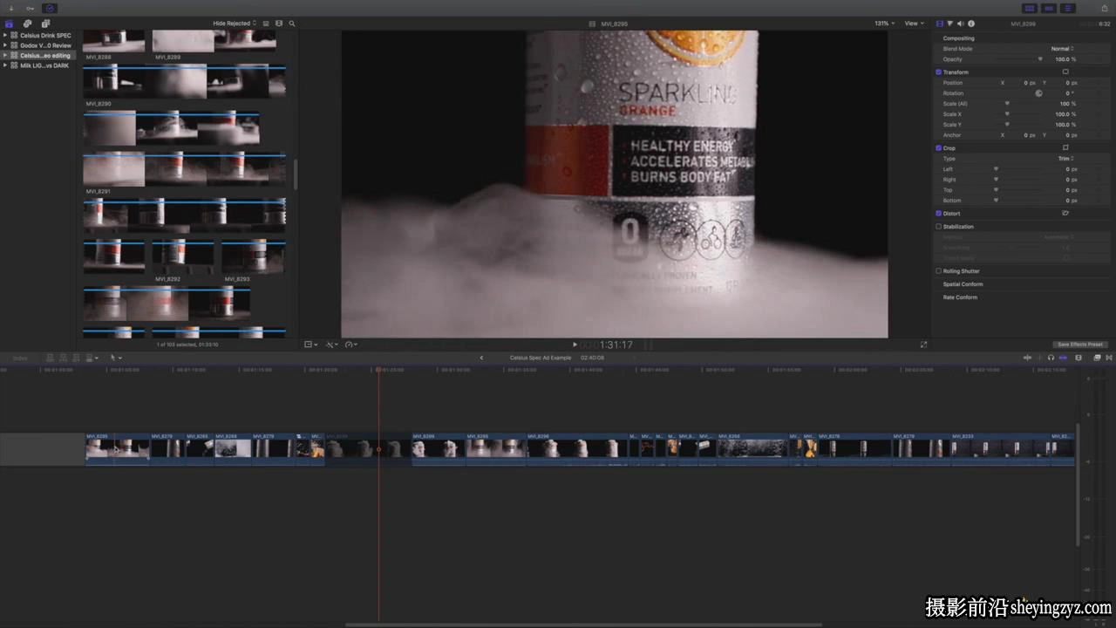Viewport: 1116px width, 628px height.
Task: Expand the Milk LIG...vs DARK library
Action: pyautogui.click(x=5, y=65)
